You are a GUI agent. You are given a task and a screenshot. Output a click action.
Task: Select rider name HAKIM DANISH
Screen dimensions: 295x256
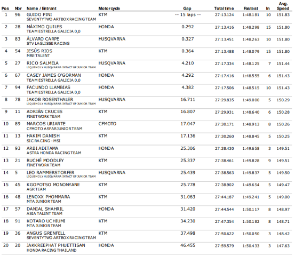[43, 136]
